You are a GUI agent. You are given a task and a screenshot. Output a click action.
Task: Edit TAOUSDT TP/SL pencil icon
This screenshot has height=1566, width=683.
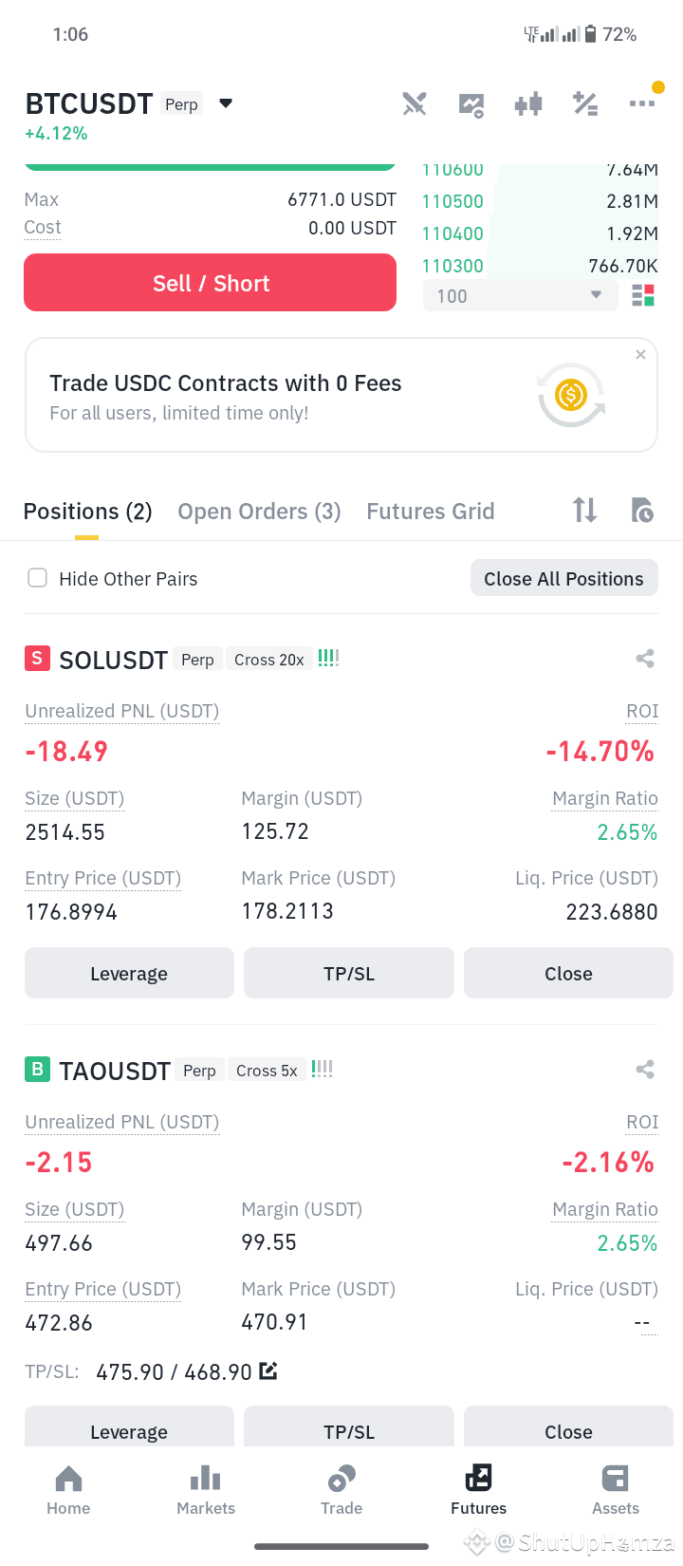268,1370
